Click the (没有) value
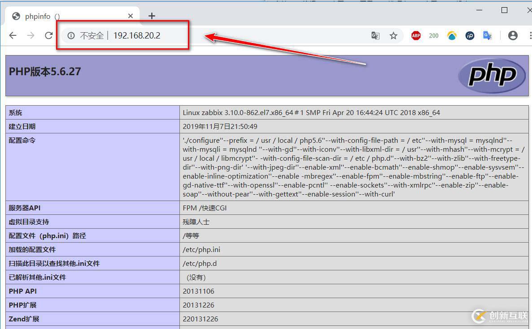This screenshot has width=532, height=329. pos(196,278)
